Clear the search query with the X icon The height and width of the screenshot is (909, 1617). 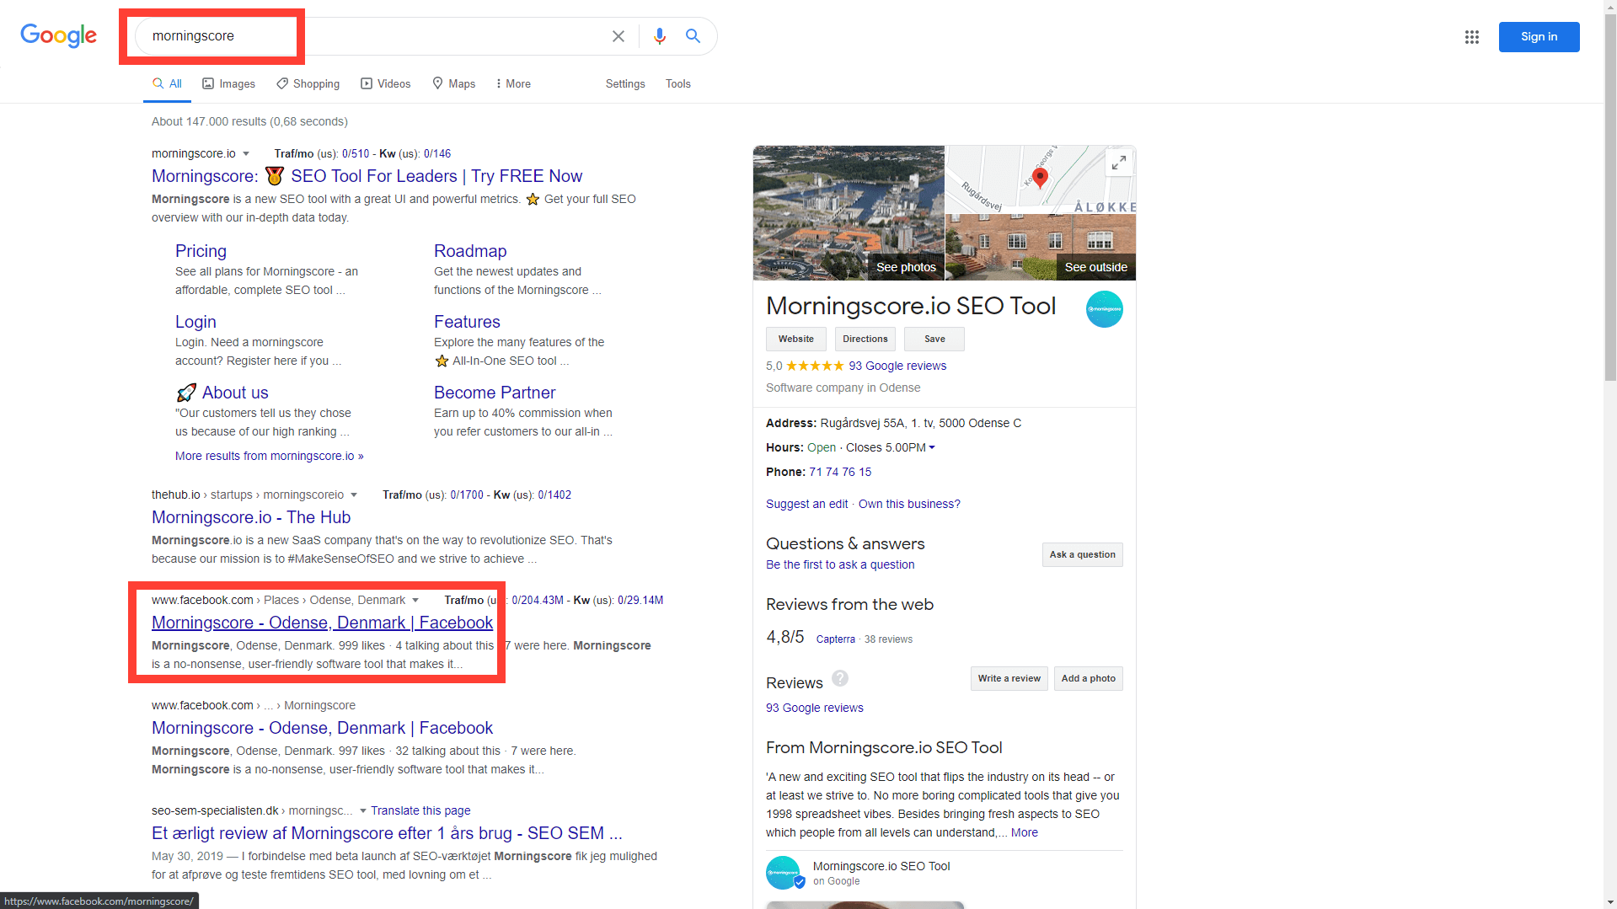(x=618, y=36)
